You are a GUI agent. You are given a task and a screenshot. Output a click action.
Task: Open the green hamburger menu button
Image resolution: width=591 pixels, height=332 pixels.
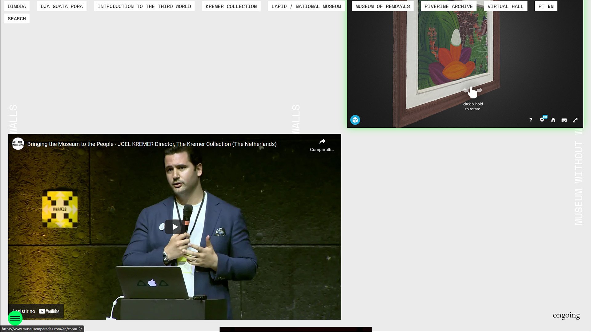pos(15,318)
